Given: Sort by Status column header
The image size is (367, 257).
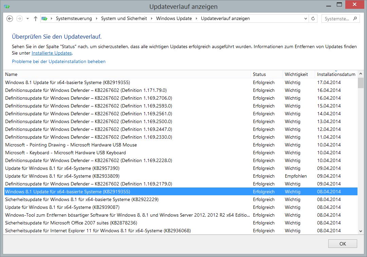Looking at the screenshot, I should 267,74.
